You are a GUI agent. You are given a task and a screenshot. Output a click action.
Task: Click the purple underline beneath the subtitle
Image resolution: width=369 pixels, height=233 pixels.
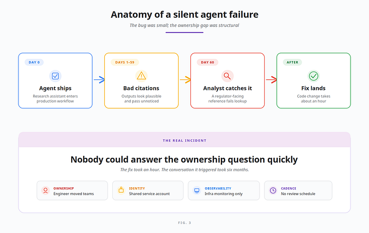184,33
